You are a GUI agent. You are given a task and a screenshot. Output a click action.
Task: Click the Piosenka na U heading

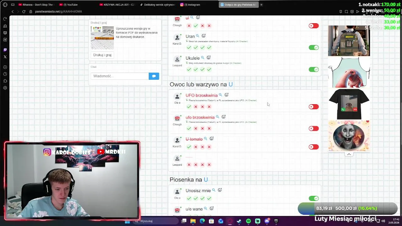click(x=189, y=180)
